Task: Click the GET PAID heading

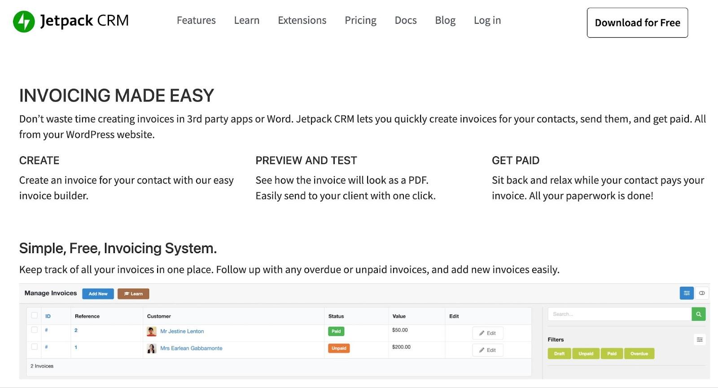Action: [516, 160]
